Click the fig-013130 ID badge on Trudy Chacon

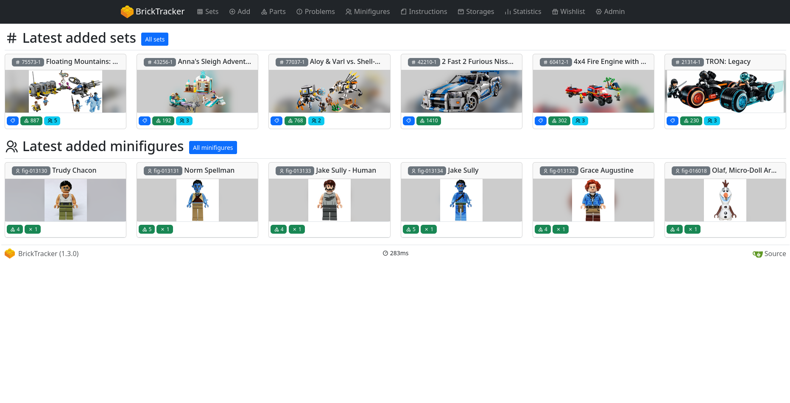(31, 171)
